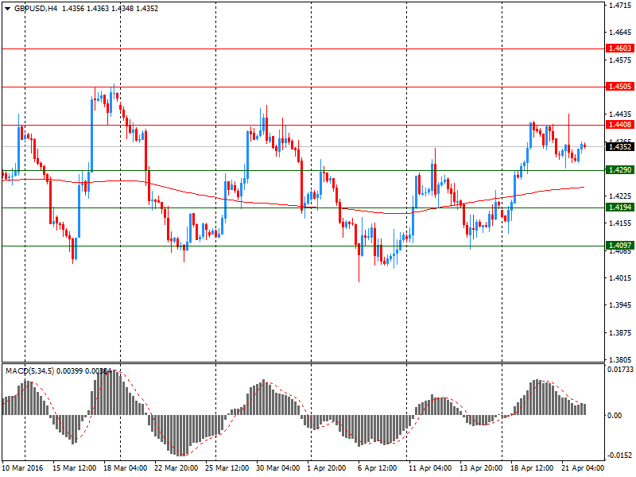The height and width of the screenshot is (477, 636).
Task: Click the 22 Mar 20:00 time label
Action: 176,468
